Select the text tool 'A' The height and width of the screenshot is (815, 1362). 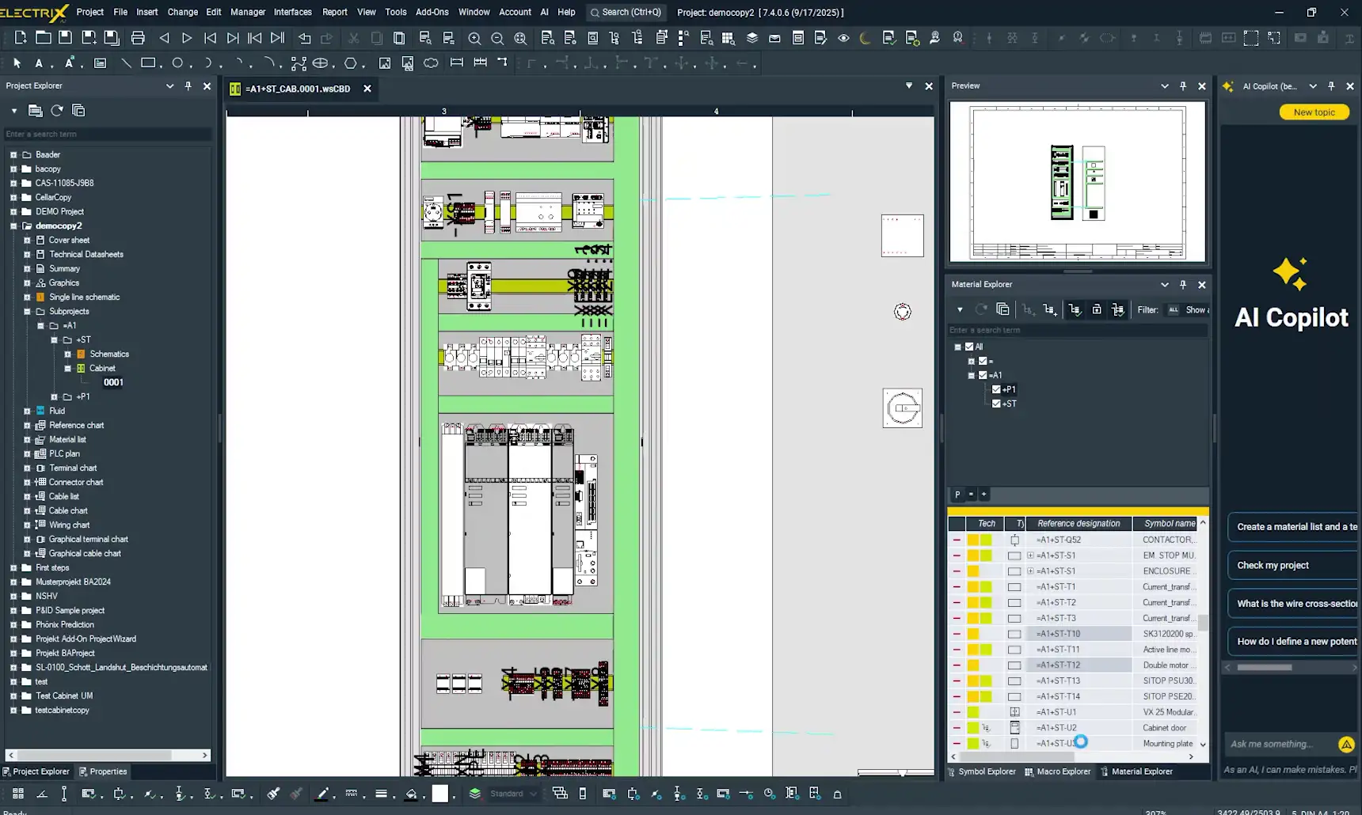pyautogui.click(x=38, y=63)
